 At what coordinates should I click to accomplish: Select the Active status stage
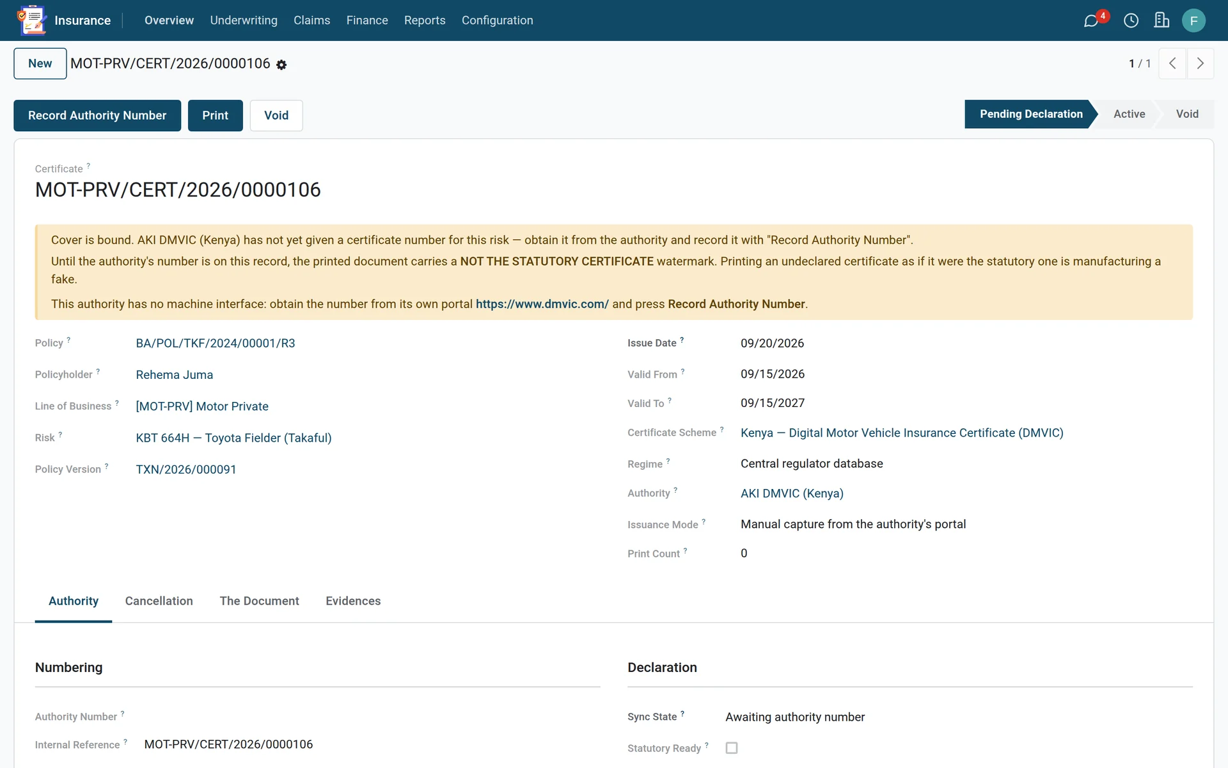(x=1129, y=114)
